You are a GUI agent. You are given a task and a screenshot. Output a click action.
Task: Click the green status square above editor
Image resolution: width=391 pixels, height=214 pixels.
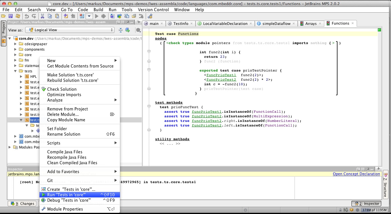click(x=379, y=30)
